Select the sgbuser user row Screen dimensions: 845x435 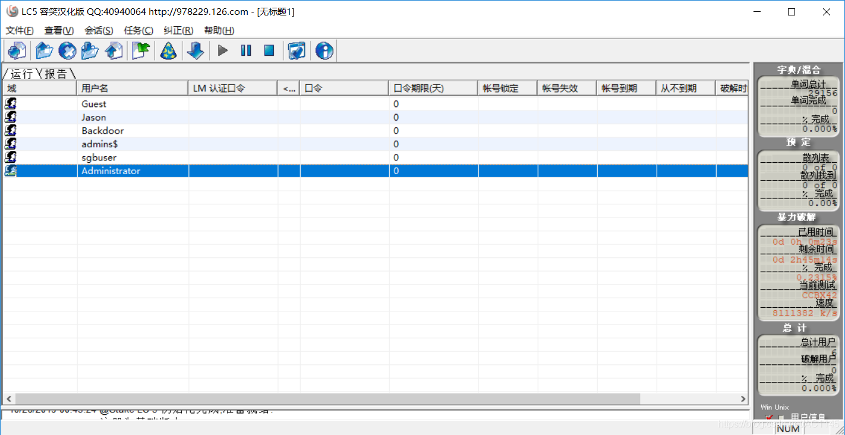coord(376,157)
